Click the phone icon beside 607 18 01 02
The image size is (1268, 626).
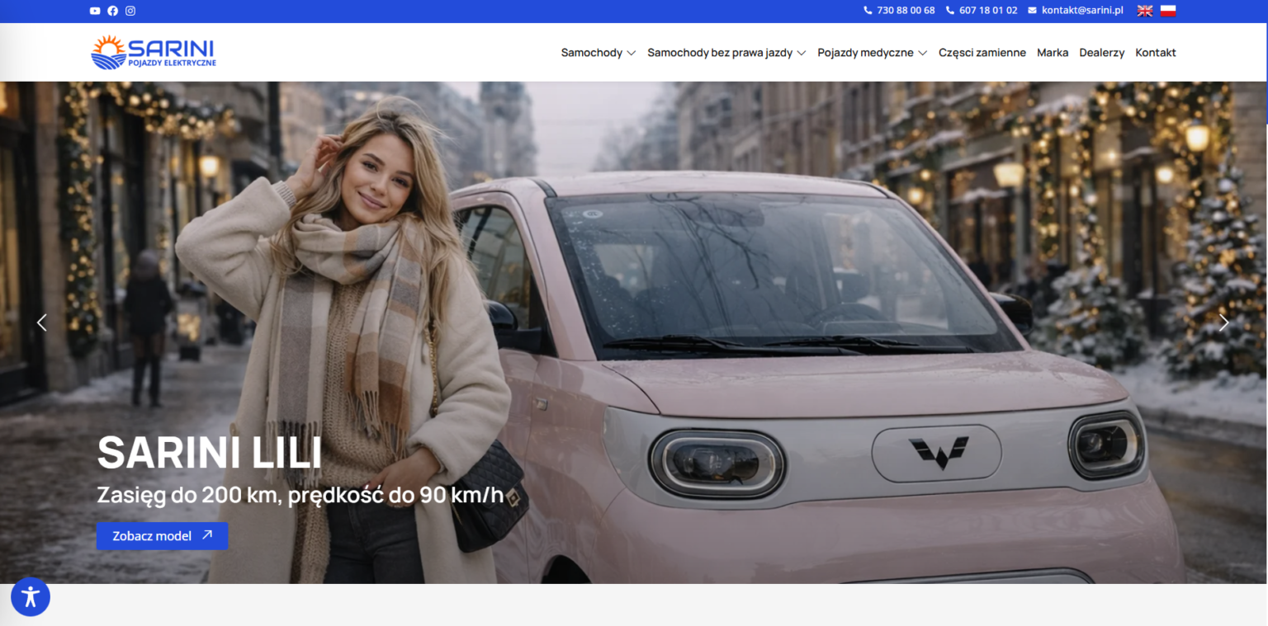tap(950, 11)
